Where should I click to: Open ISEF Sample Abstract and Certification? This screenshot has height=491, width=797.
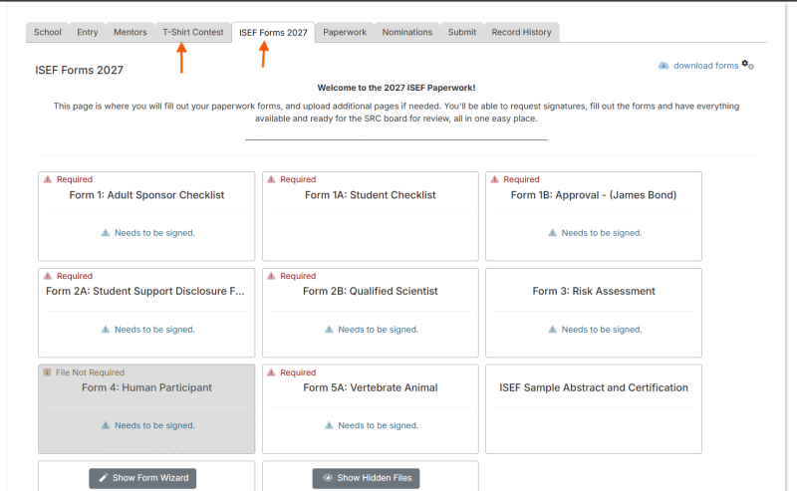click(x=594, y=408)
